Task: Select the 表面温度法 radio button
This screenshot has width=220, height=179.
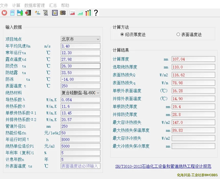Action: [x=178, y=34]
